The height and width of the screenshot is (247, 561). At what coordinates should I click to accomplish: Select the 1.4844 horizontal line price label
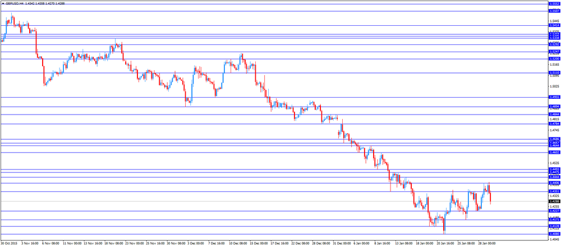554,115
